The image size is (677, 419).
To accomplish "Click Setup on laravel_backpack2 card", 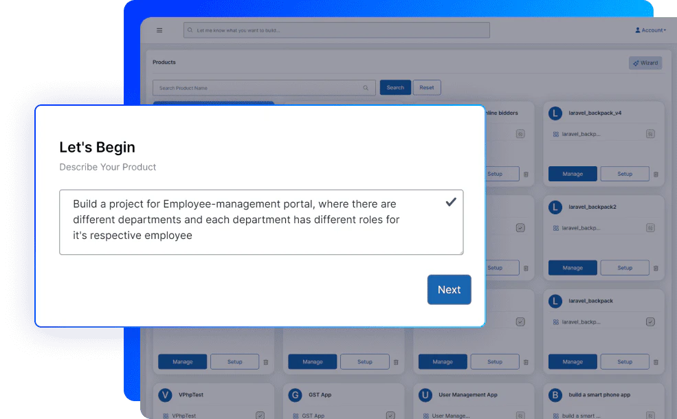I will [x=624, y=268].
